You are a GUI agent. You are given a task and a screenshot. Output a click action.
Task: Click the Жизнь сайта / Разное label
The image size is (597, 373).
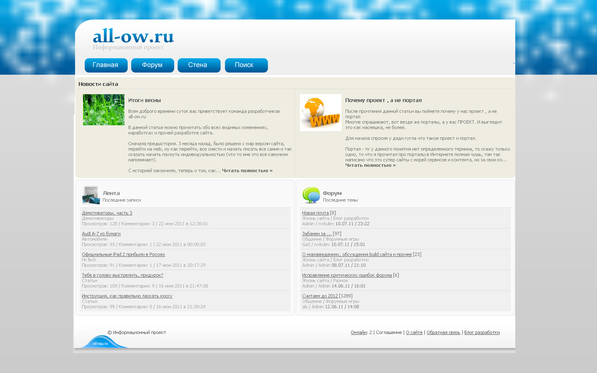tap(325, 280)
